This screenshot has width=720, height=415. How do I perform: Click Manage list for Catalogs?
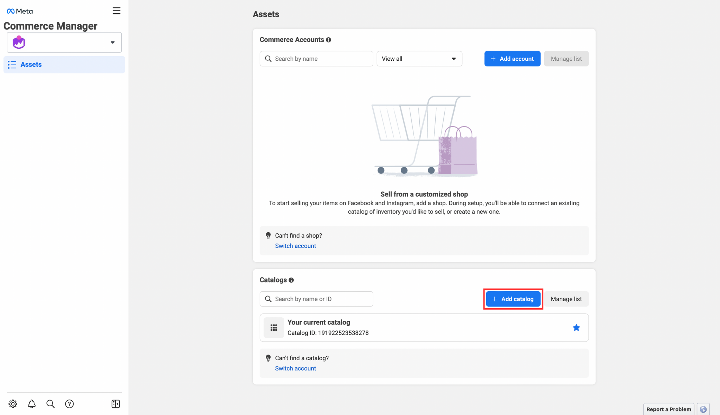[x=566, y=299]
